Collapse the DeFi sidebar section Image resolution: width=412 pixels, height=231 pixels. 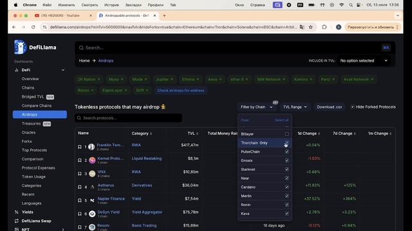(x=63, y=70)
